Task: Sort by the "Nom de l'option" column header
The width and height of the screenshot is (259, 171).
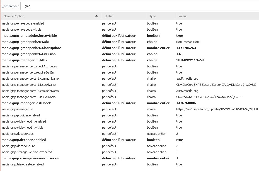Action: point(42,16)
